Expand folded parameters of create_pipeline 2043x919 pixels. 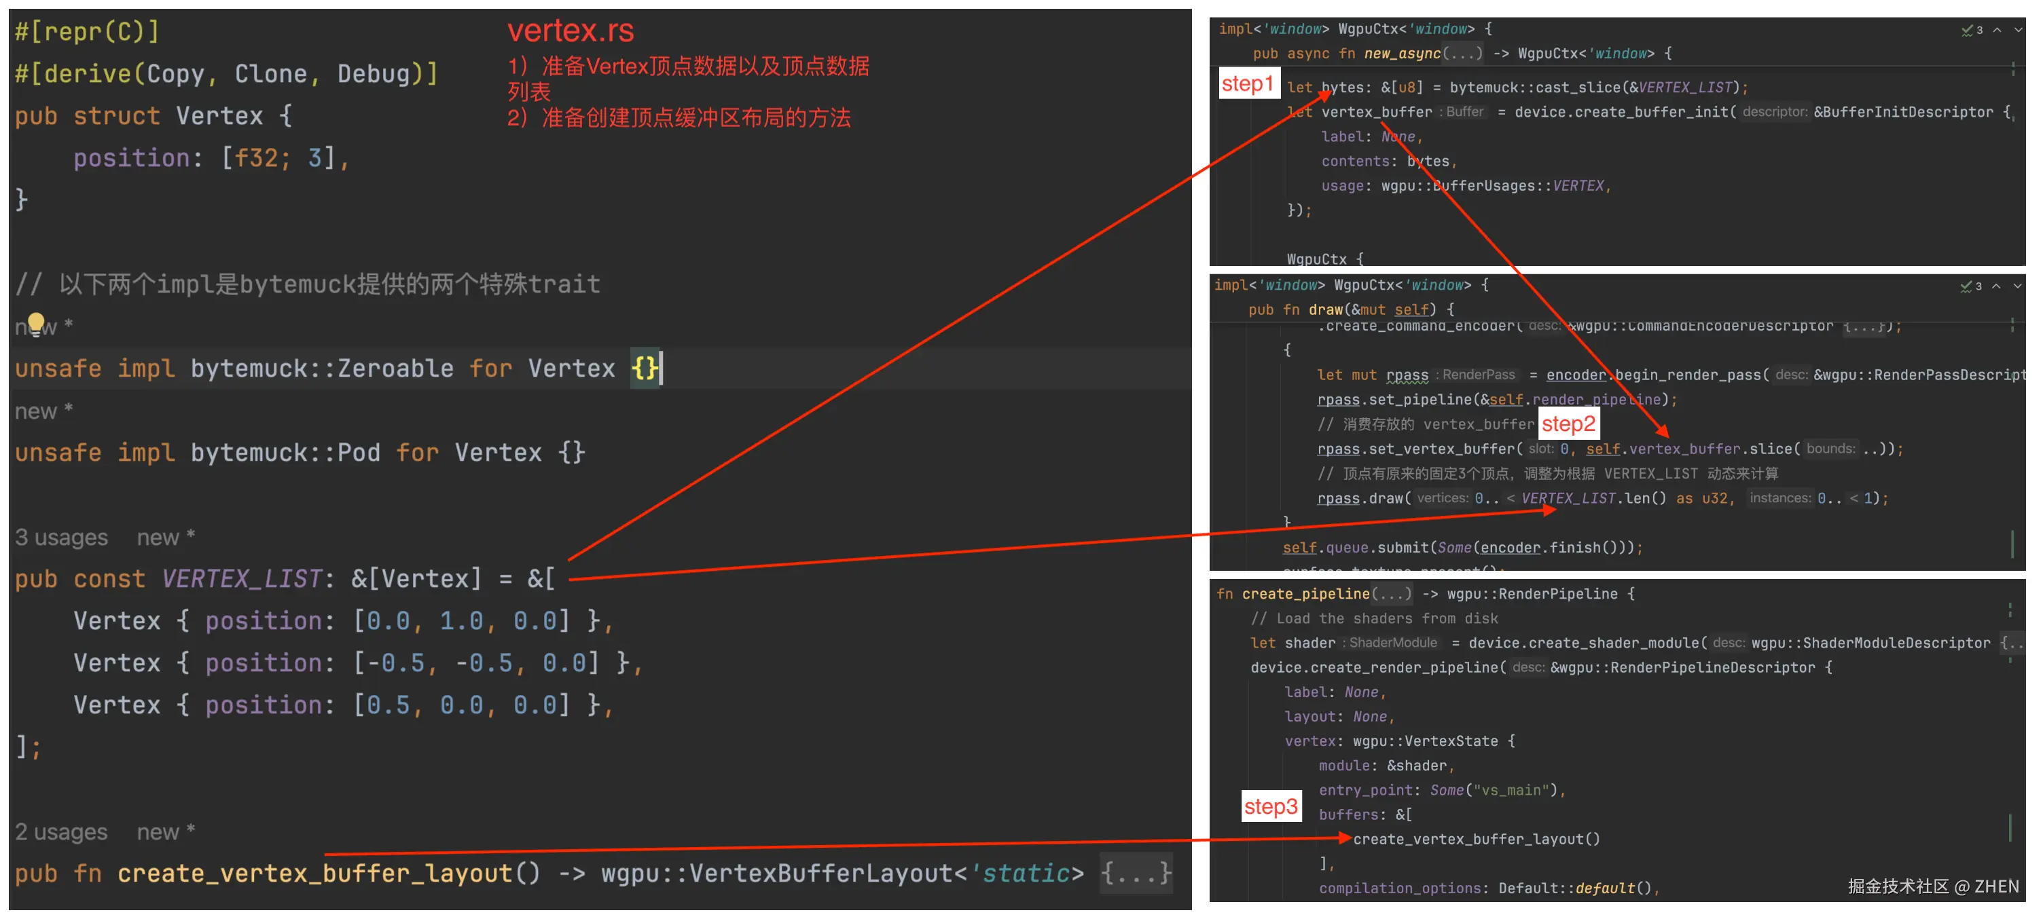(1392, 593)
